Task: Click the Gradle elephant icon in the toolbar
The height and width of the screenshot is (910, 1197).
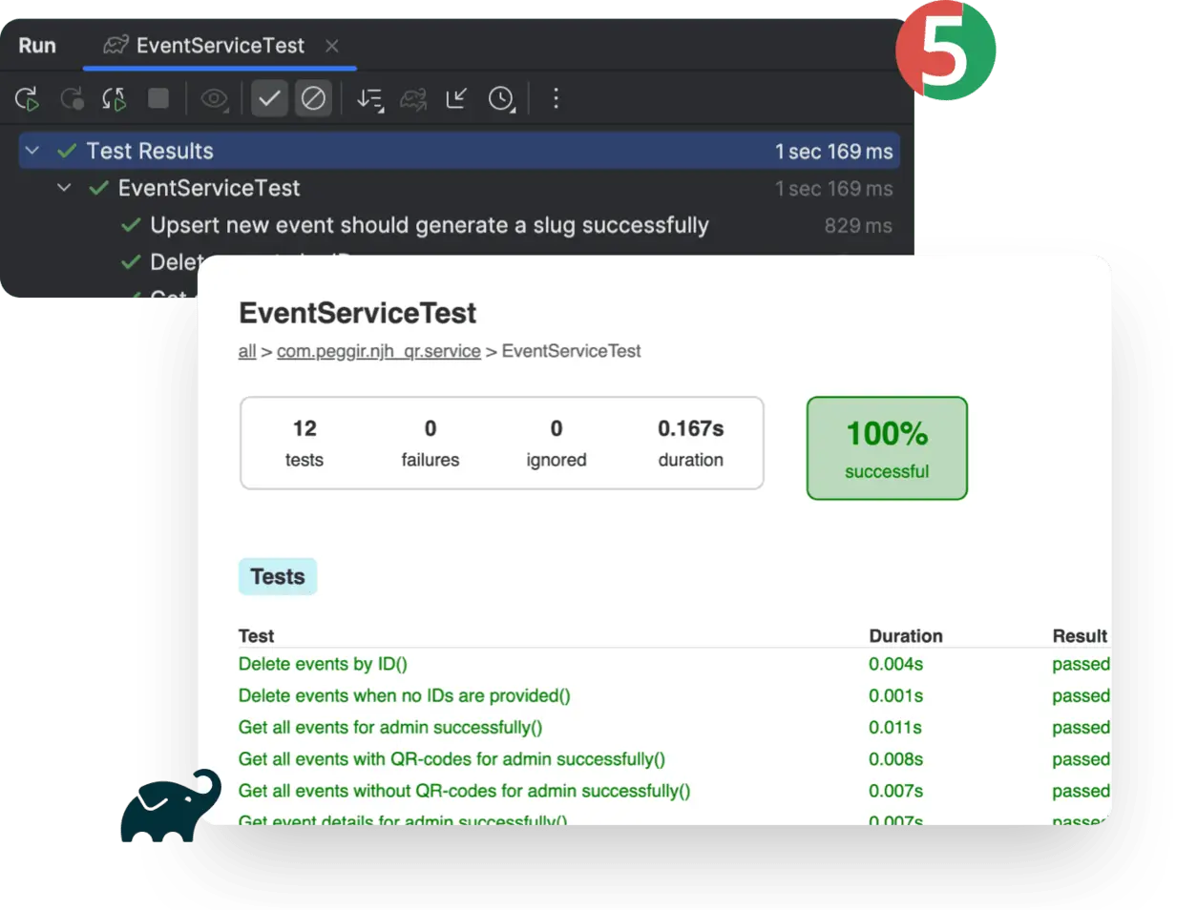Action: tap(412, 98)
